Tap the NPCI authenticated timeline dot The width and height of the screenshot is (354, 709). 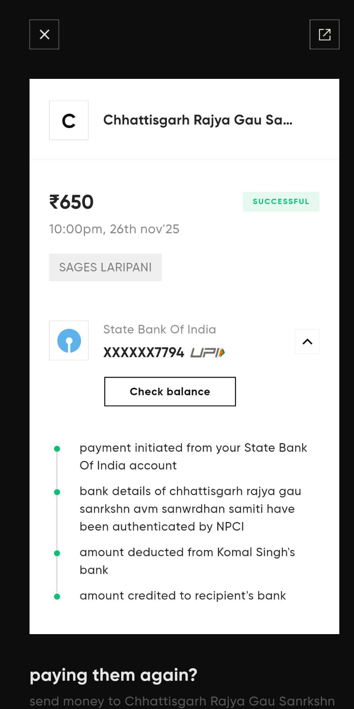[57, 492]
